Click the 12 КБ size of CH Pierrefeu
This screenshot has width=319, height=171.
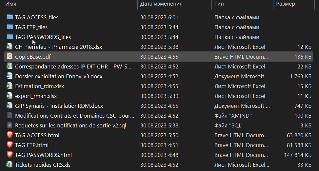pyautogui.click(x=304, y=47)
